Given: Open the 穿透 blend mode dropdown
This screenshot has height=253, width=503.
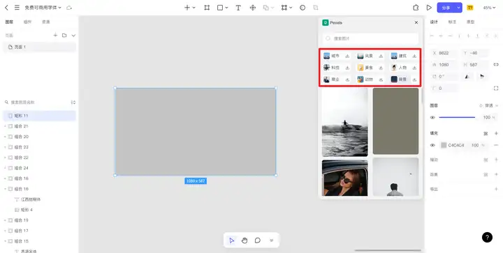Looking at the screenshot, I should pyautogui.click(x=488, y=105).
